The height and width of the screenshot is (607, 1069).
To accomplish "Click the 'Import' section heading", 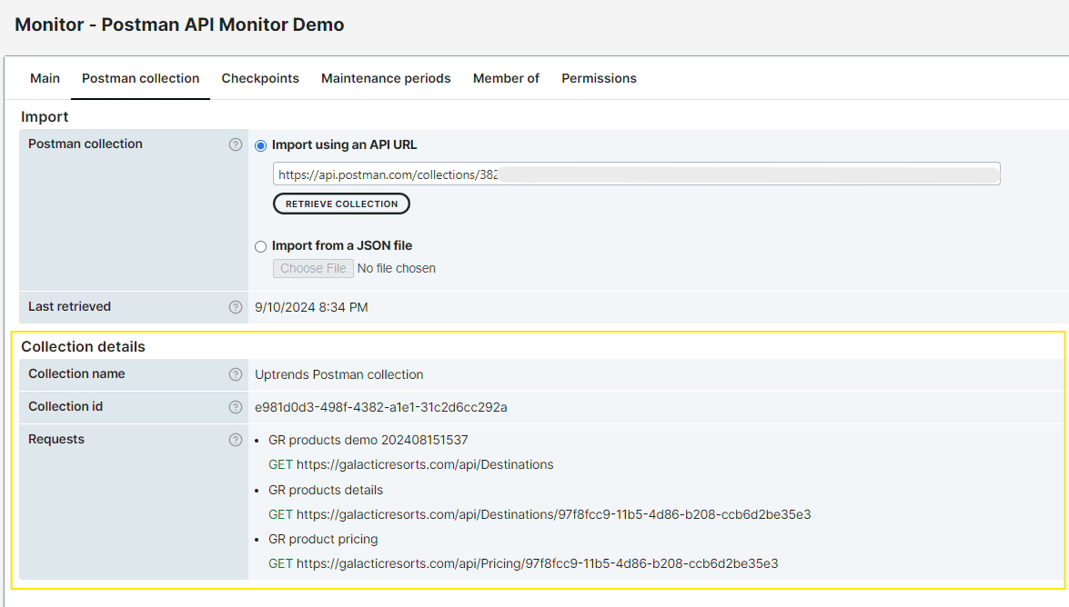I will point(45,116).
